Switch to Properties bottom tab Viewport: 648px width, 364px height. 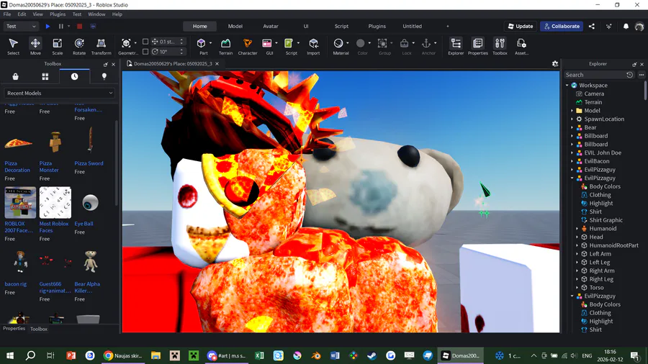pyautogui.click(x=14, y=329)
